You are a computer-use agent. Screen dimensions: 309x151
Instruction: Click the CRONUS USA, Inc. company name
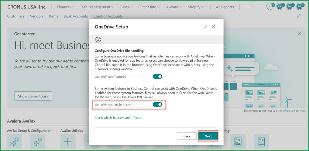(x=27, y=7)
